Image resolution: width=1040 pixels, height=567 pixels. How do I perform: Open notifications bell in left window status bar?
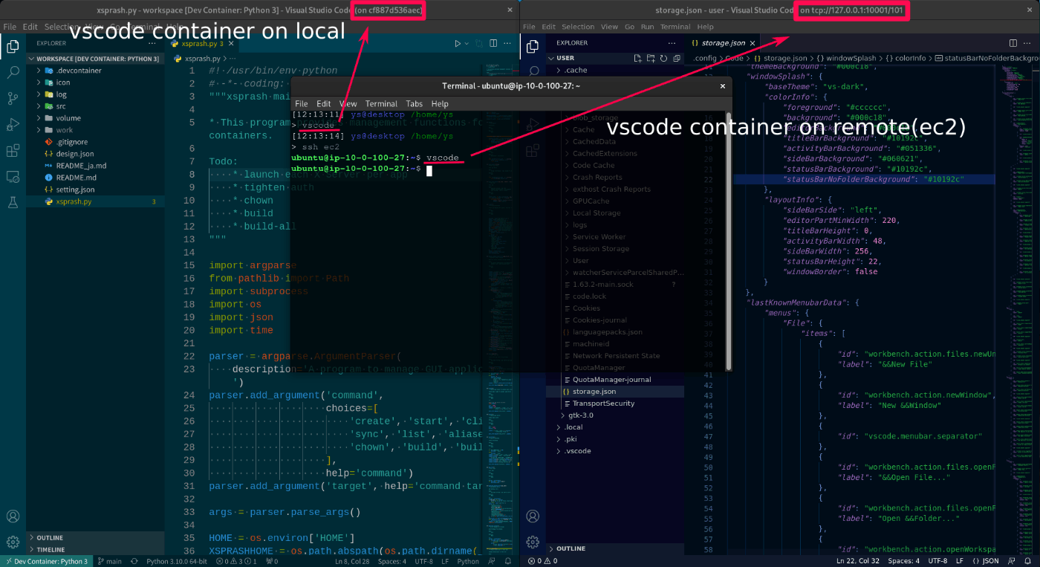[x=510, y=561]
